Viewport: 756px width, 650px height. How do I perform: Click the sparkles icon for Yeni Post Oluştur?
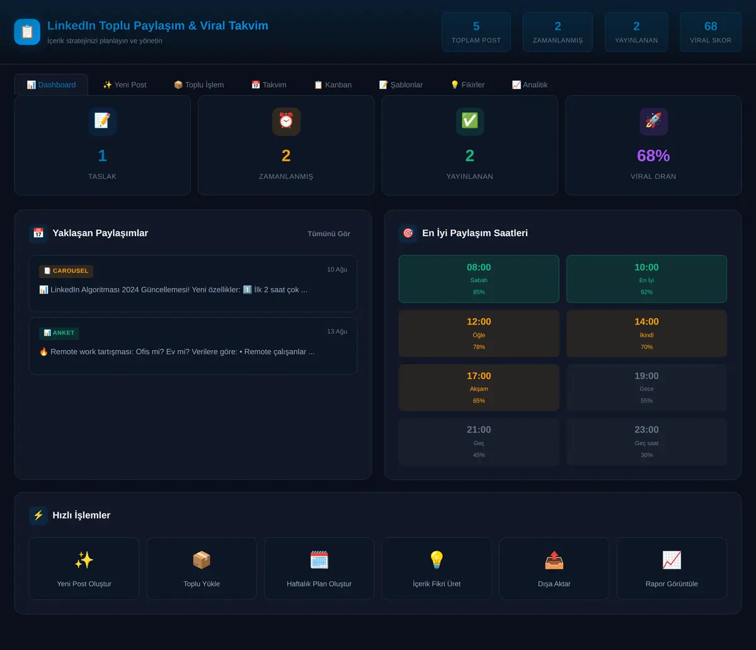click(84, 560)
